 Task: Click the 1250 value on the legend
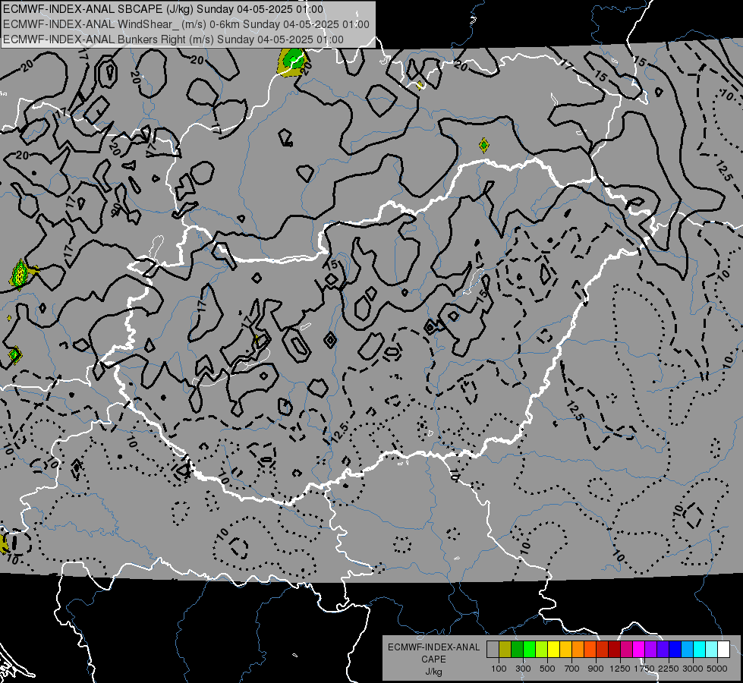pyautogui.click(x=620, y=669)
